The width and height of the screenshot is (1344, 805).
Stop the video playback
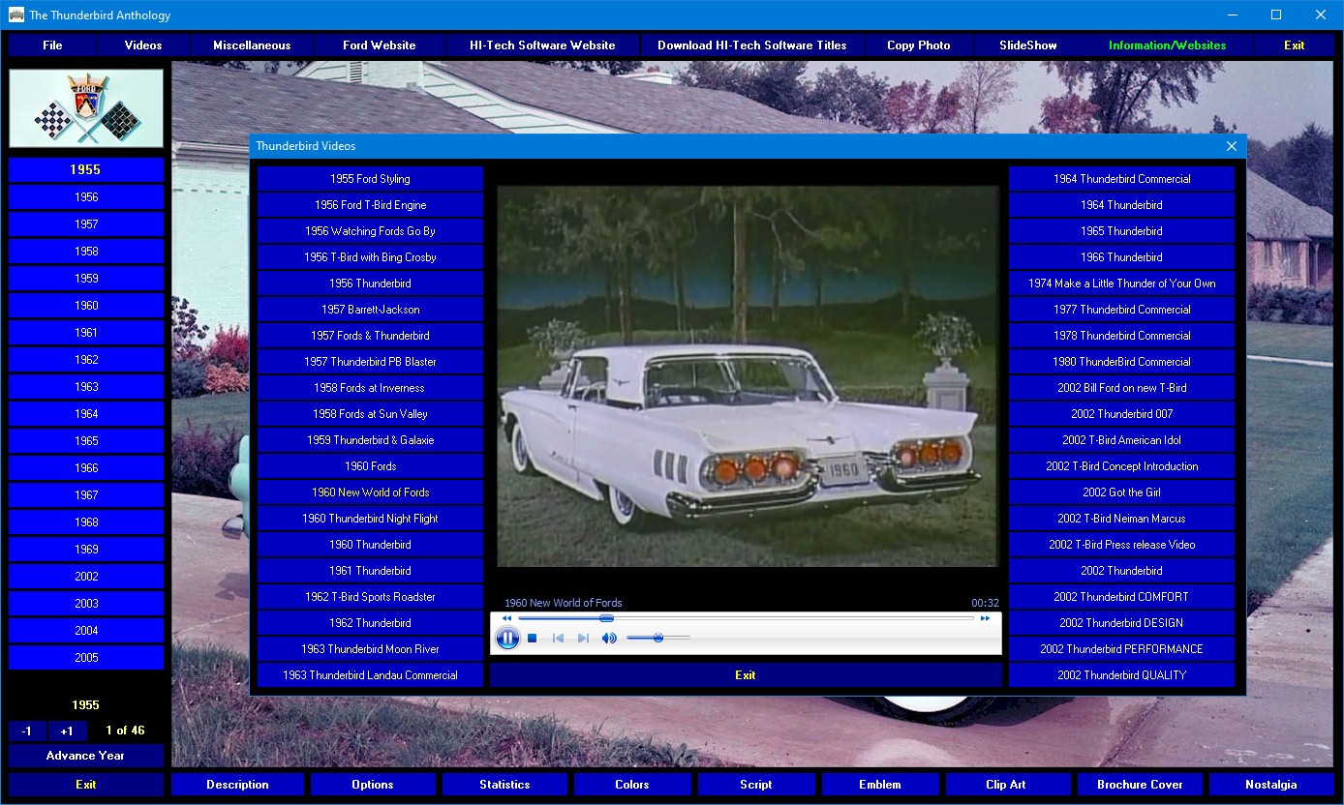pyautogui.click(x=532, y=638)
